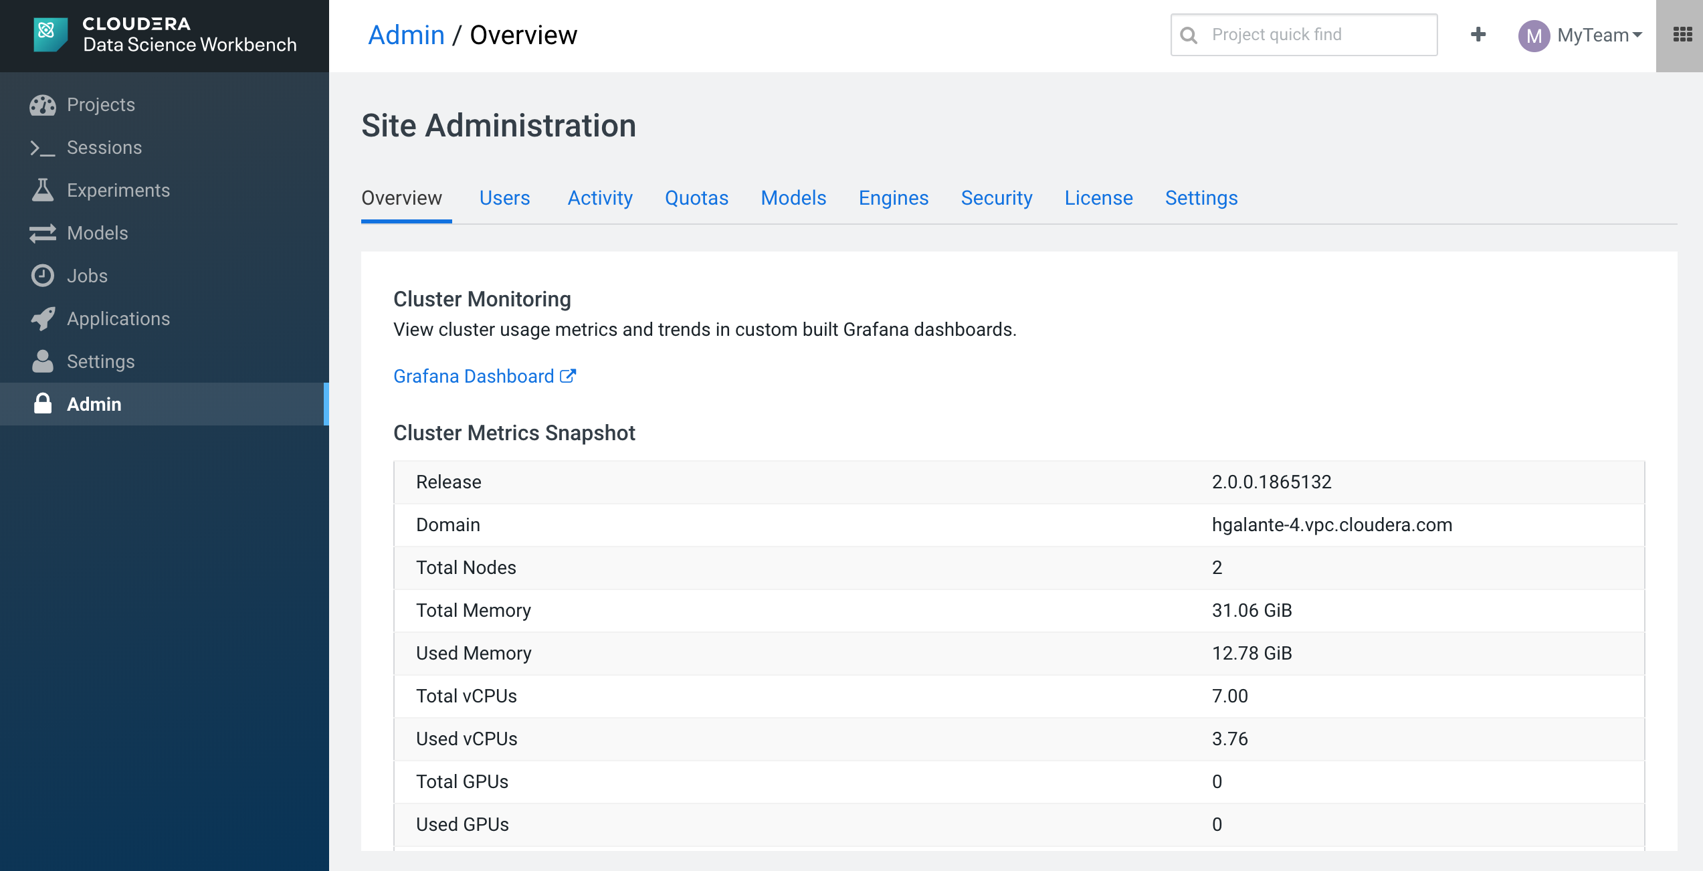Expand the MyTeam account dropdown
This screenshot has width=1703, height=871.
(1599, 35)
